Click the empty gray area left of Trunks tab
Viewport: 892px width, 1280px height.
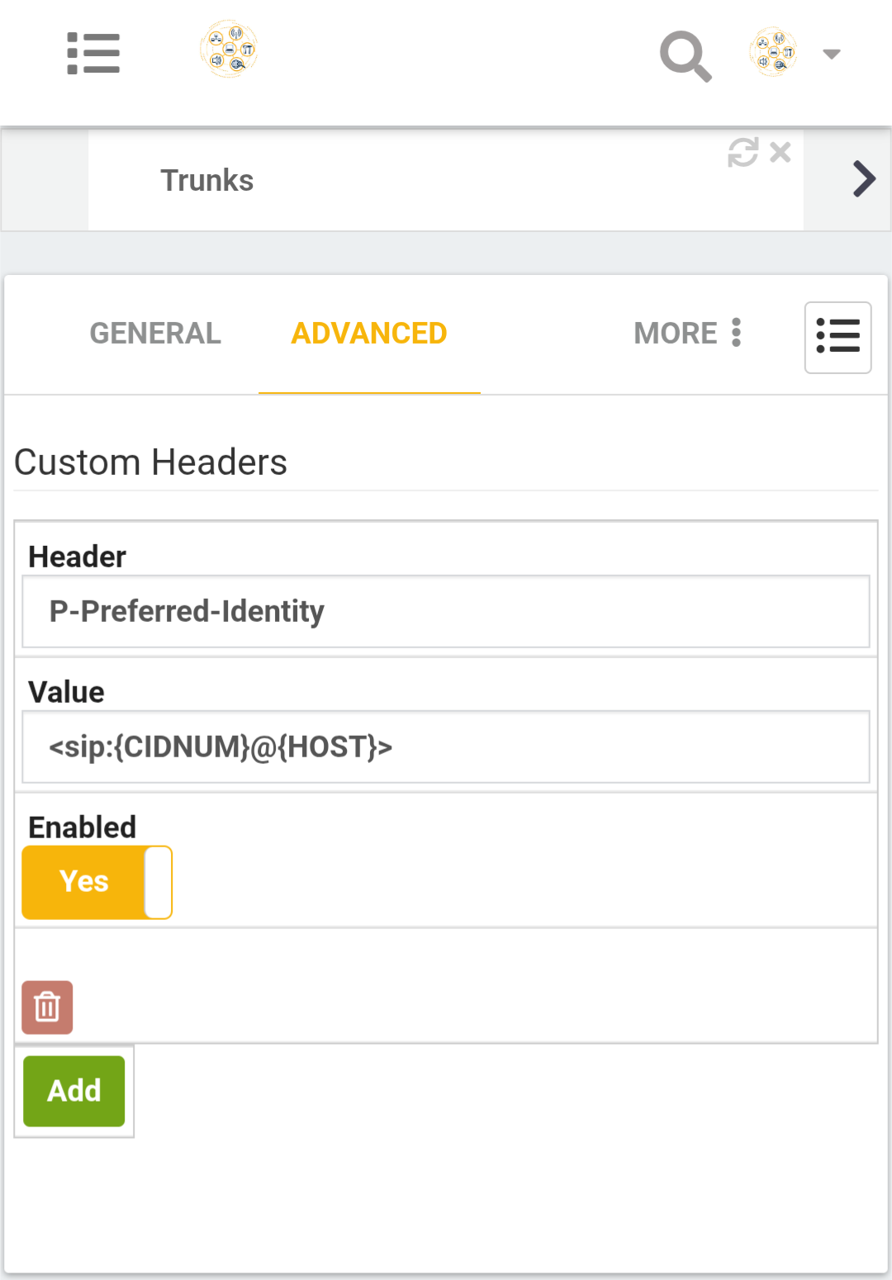pos(45,181)
